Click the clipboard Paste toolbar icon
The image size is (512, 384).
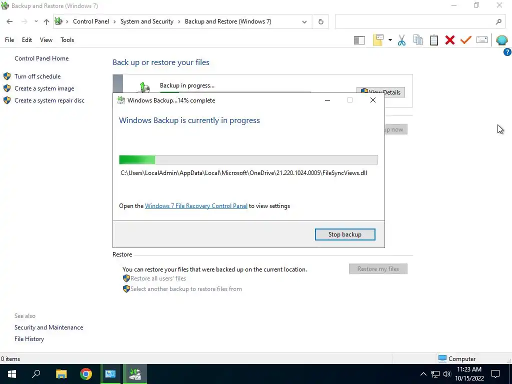(x=433, y=40)
